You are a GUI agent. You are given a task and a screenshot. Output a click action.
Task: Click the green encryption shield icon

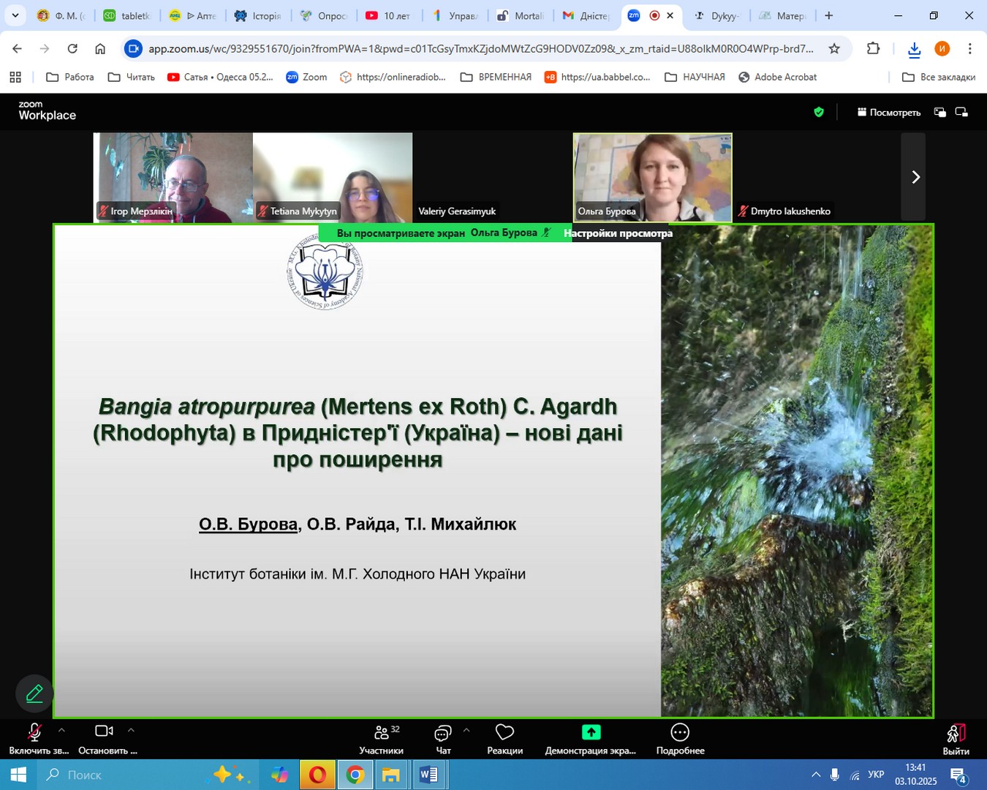[x=819, y=112]
